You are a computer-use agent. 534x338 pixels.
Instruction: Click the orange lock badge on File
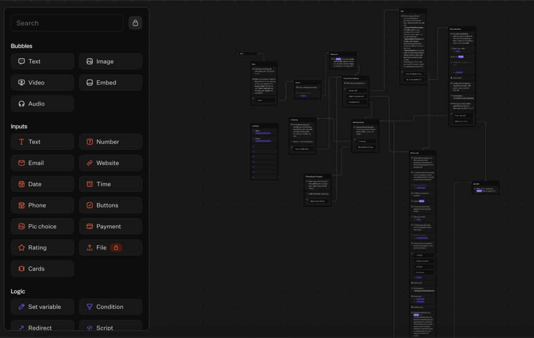[x=116, y=247]
